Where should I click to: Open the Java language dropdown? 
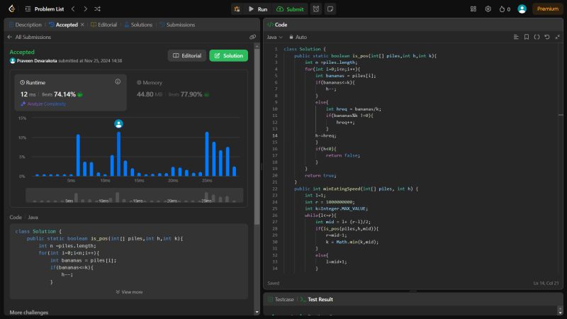coord(274,36)
